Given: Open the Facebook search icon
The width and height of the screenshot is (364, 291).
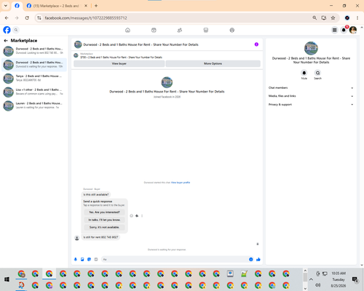Looking at the screenshot, I should coord(16,30).
